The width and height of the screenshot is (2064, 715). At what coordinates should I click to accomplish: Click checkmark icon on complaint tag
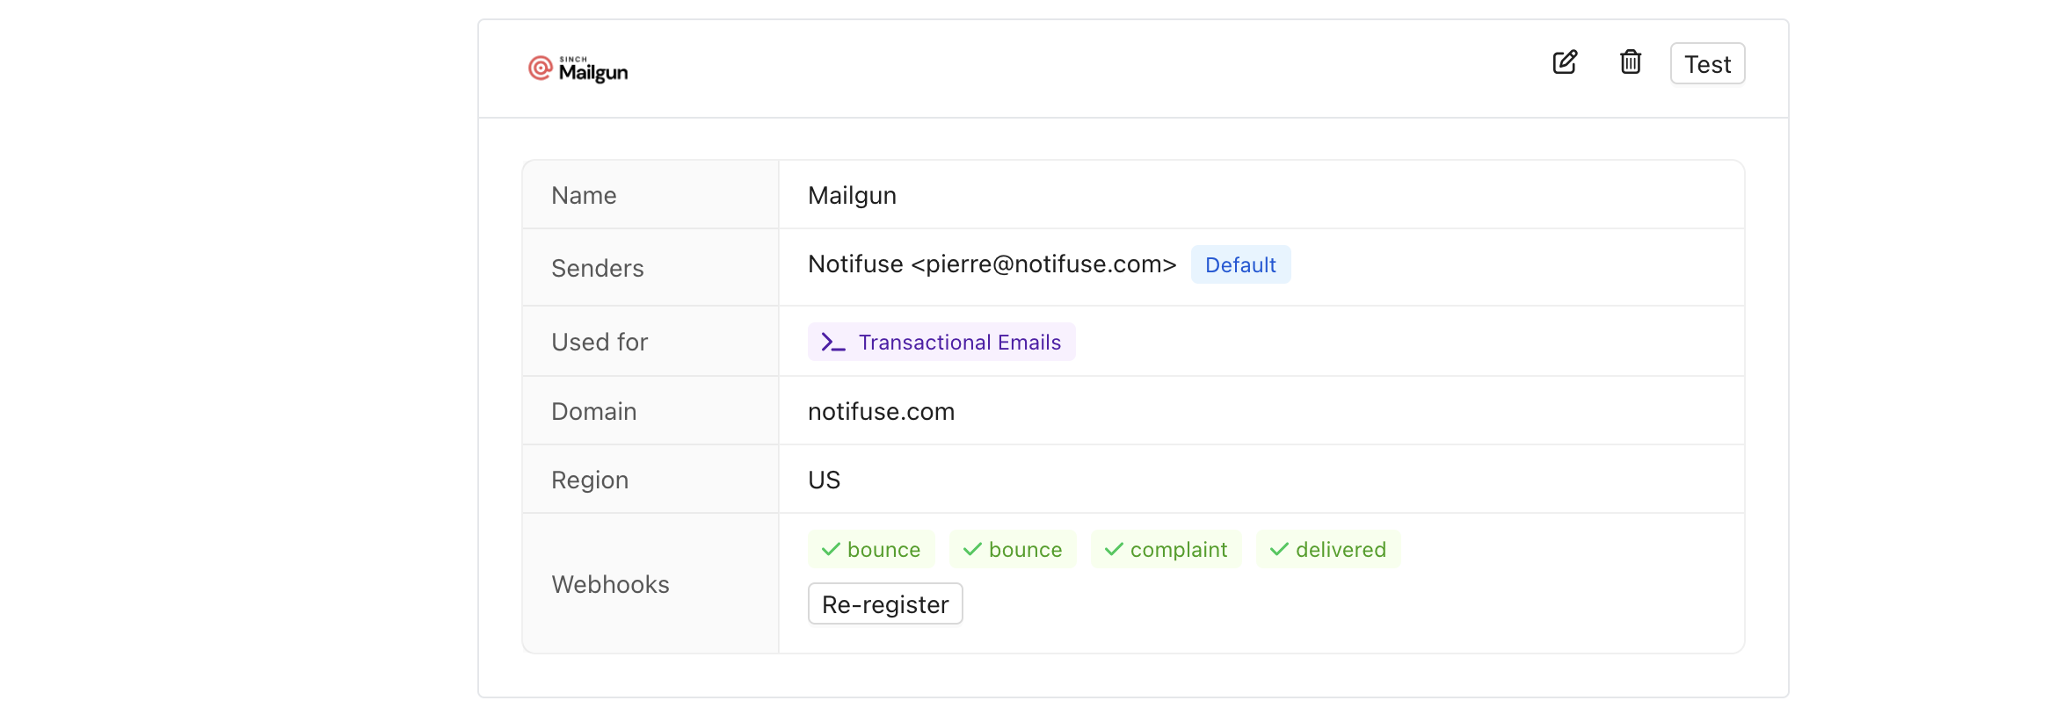(x=1114, y=550)
